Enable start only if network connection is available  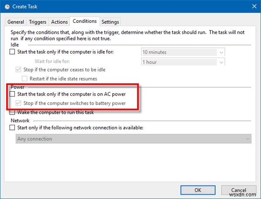point(12,127)
